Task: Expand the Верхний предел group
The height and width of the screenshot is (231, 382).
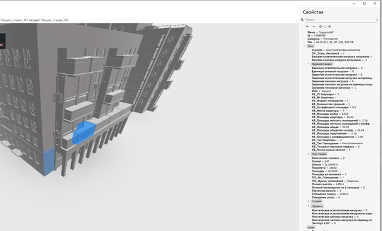Action: tap(309, 64)
